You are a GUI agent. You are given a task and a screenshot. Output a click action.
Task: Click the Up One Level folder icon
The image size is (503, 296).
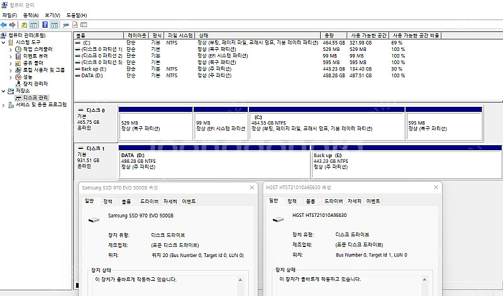click(x=24, y=25)
